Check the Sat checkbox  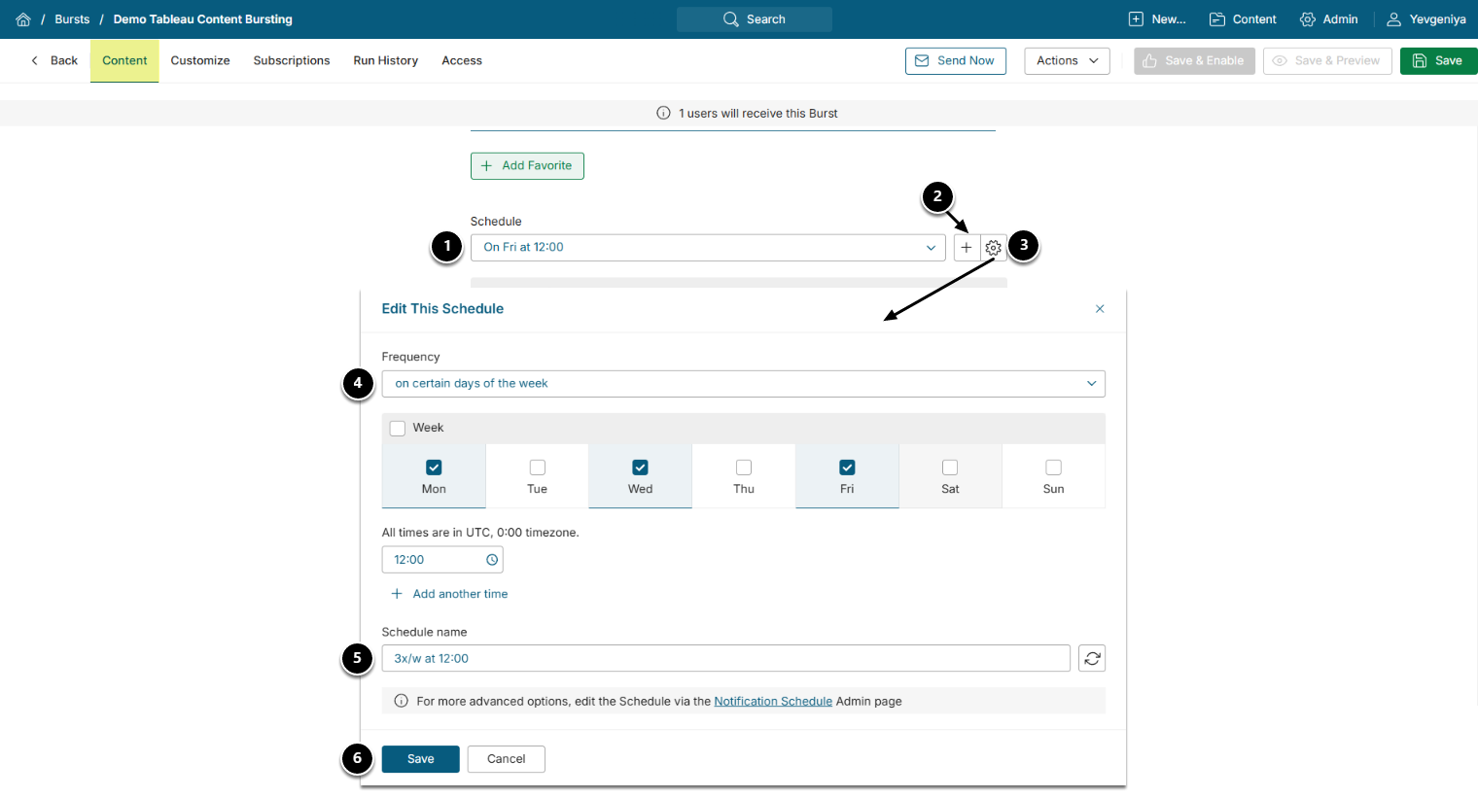pos(950,468)
